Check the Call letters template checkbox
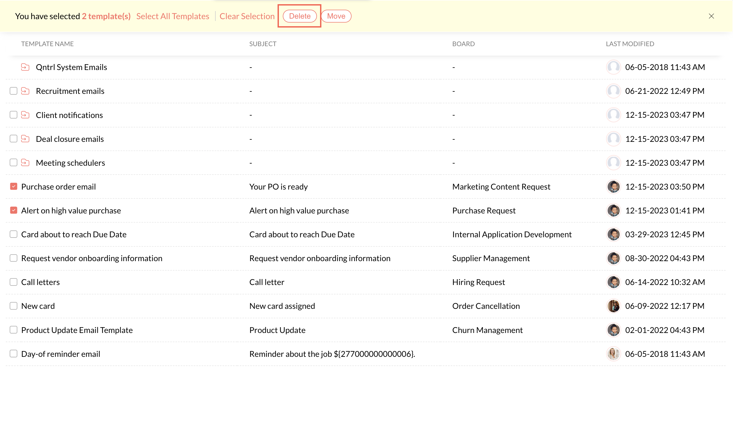Viewport: 733px width, 436px height. coord(14,282)
